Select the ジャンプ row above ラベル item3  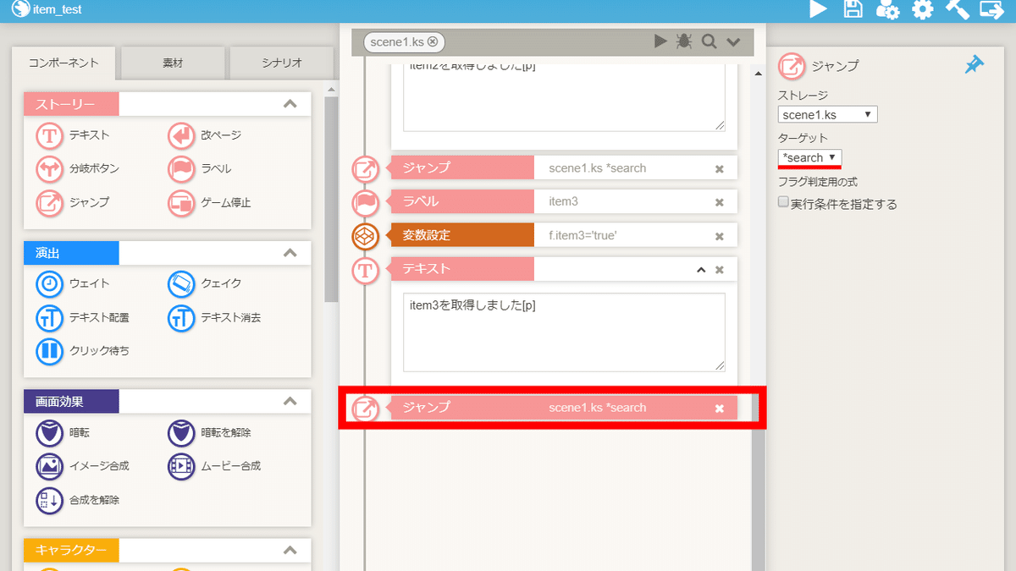[x=564, y=167]
